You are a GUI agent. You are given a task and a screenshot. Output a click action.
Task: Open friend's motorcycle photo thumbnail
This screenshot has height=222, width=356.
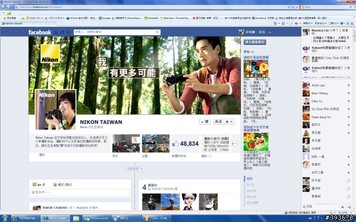pyautogui.click(x=151, y=201)
